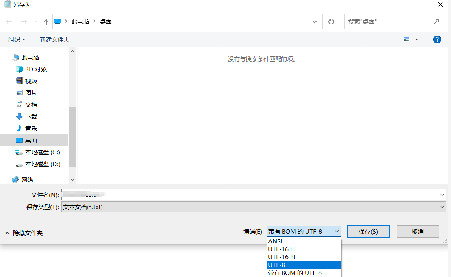This screenshot has height=277, width=451.
Task: Open 下载 folder in sidebar
Action: point(31,117)
